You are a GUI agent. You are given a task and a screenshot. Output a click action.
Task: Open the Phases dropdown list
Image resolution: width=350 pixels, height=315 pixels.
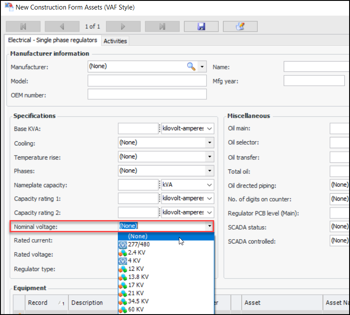(210, 171)
